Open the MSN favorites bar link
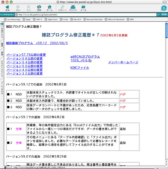Image resolution: width=168 pixels, height=169 pixels. 130,20
